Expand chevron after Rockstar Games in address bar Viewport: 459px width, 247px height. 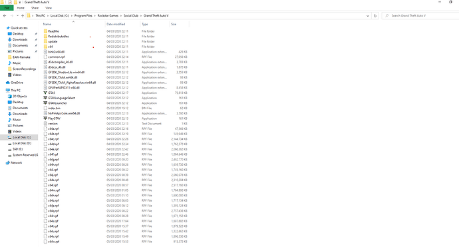click(x=121, y=16)
